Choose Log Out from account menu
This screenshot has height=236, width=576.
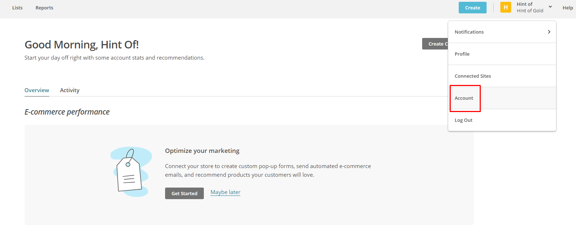[502, 120]
